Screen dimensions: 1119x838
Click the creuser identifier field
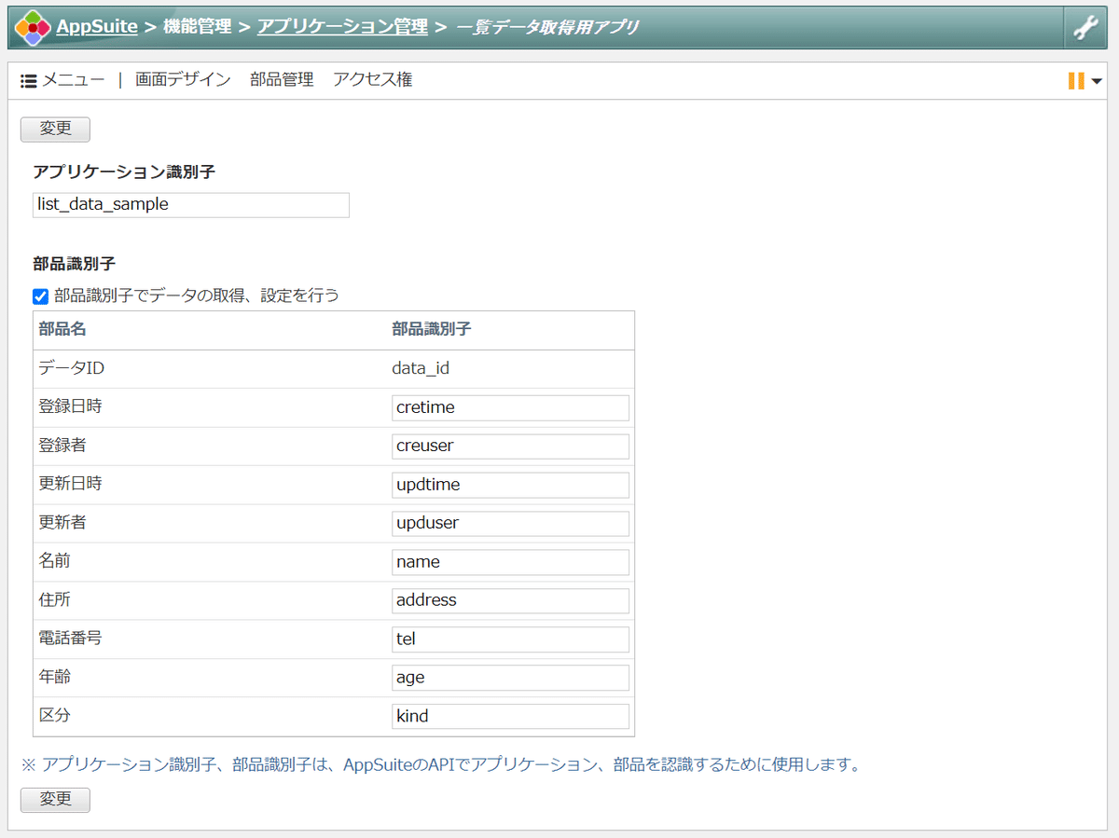tap(510, 446)
